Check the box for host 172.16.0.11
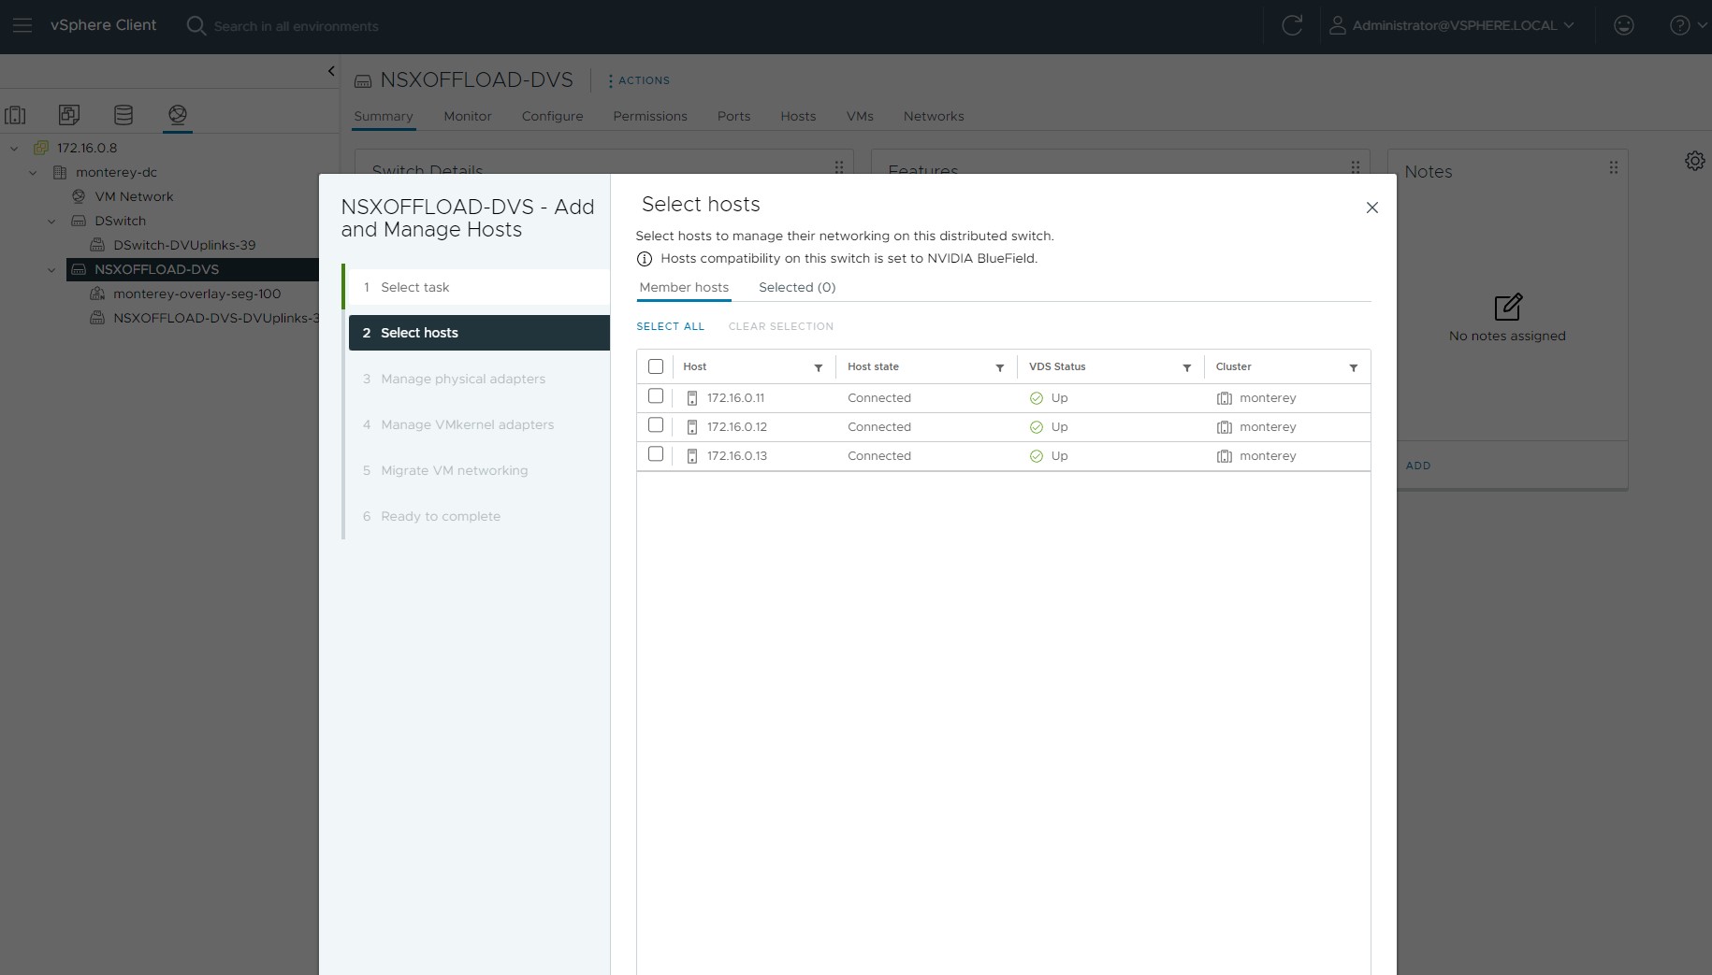 [x=656, y=396]
